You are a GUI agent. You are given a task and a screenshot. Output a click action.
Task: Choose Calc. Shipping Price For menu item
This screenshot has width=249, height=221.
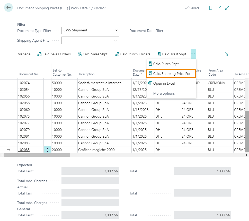(172, 74)
